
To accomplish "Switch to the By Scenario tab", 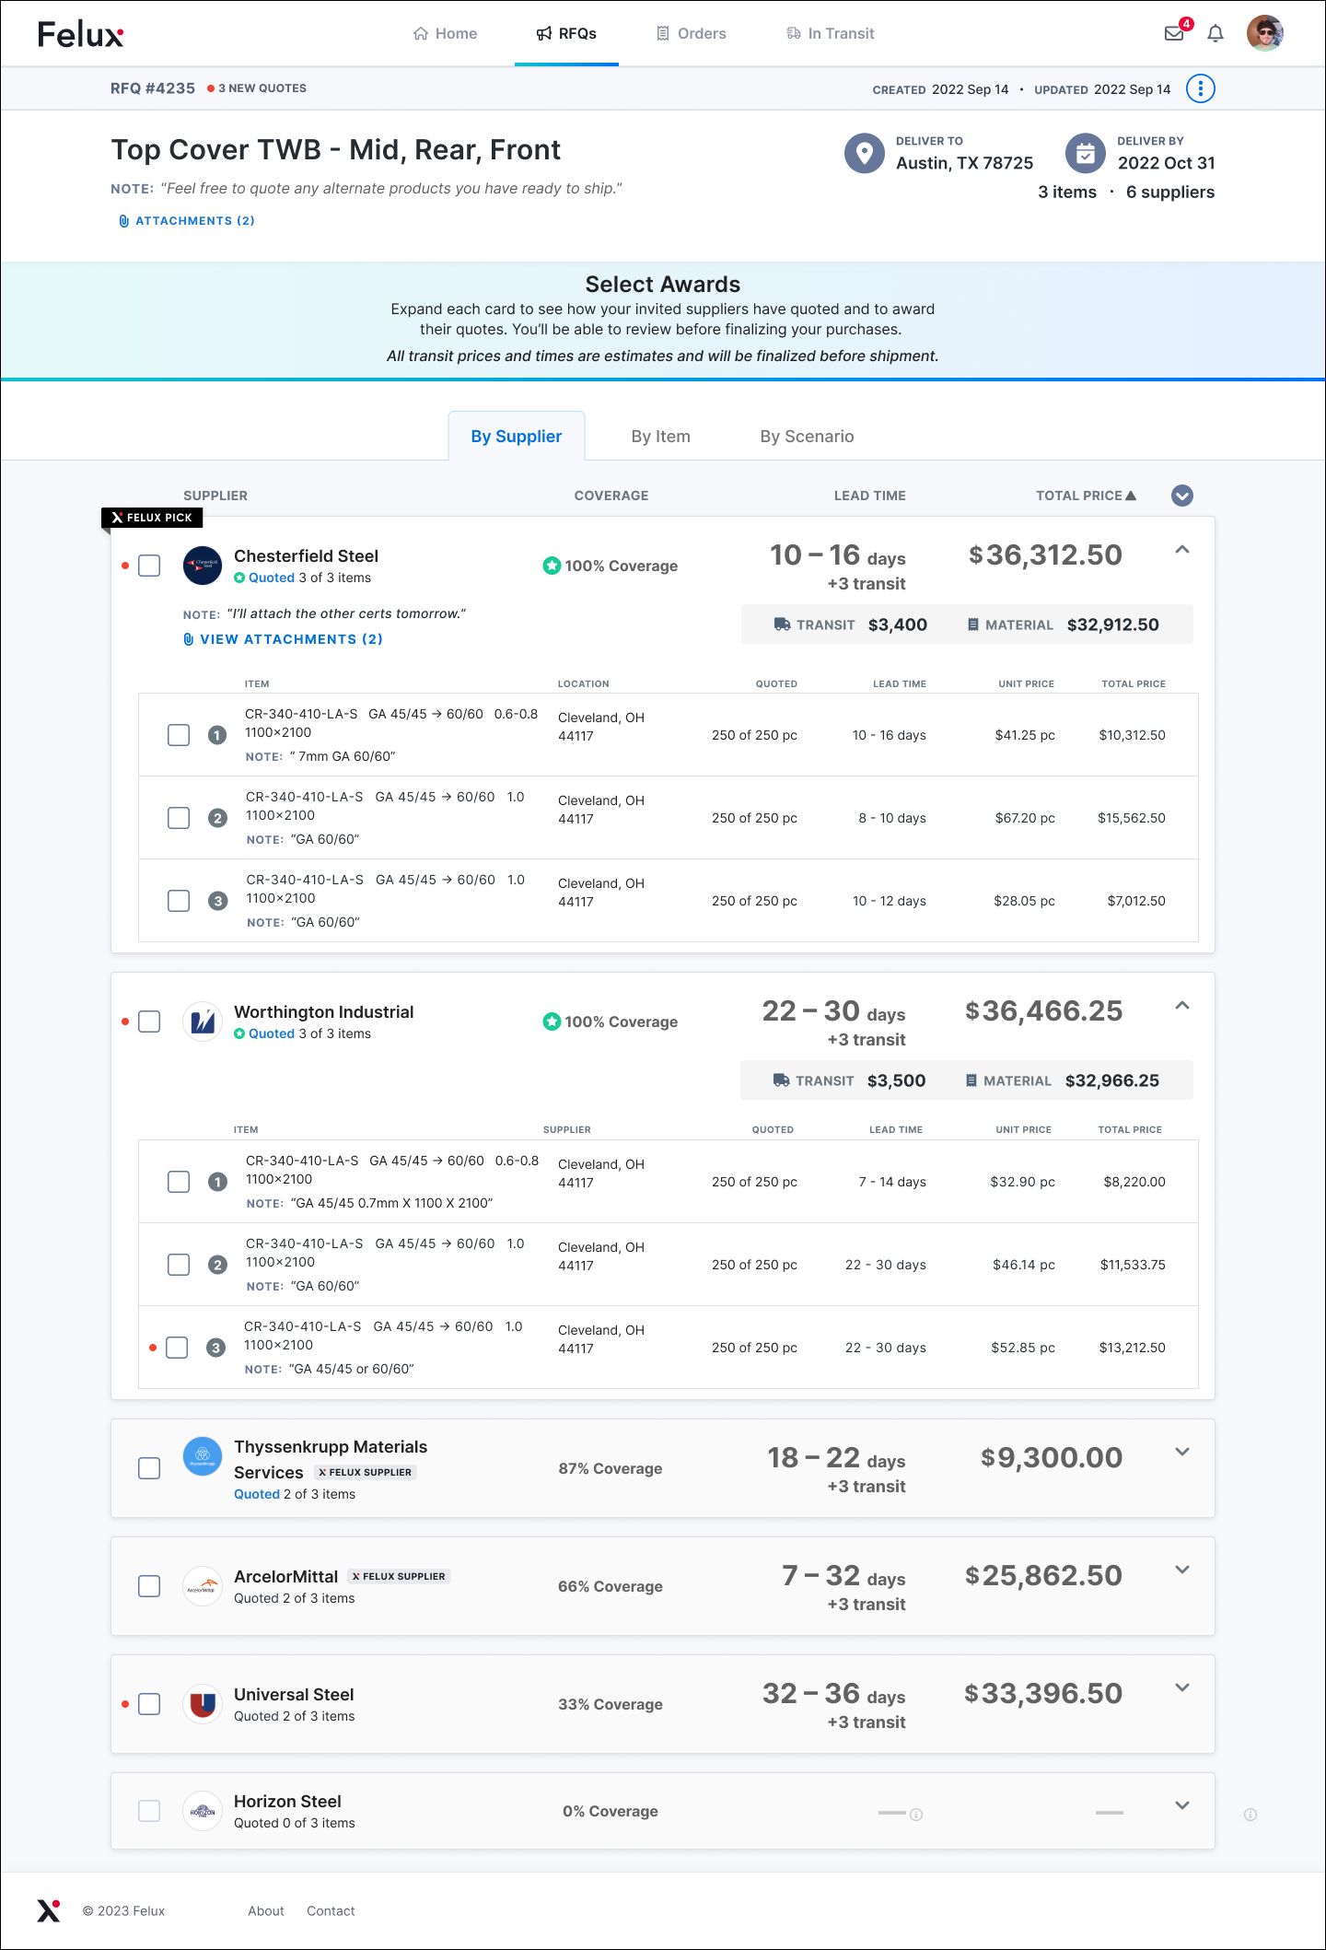I will (x=807, y=437).
